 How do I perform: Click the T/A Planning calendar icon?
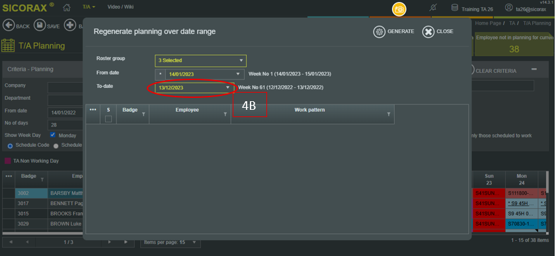[8, 46]
